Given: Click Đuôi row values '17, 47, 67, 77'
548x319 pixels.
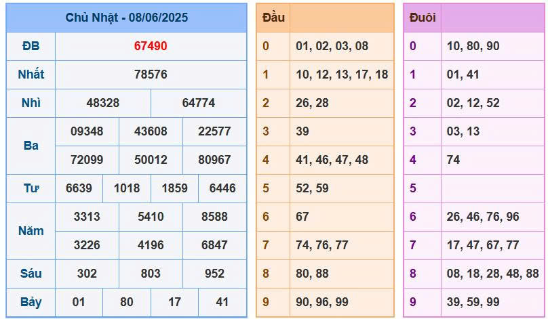Looking at the screenshot, I should [483, 245].
